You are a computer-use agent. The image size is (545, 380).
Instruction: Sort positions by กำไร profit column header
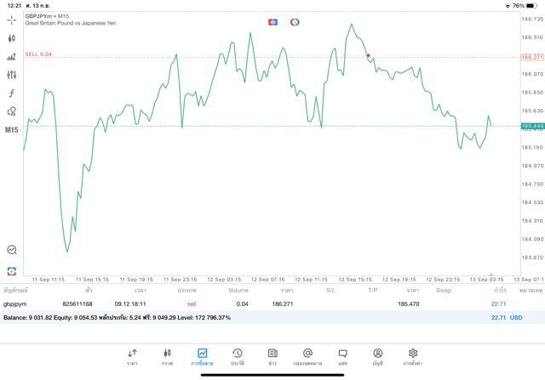pos(500,290)
